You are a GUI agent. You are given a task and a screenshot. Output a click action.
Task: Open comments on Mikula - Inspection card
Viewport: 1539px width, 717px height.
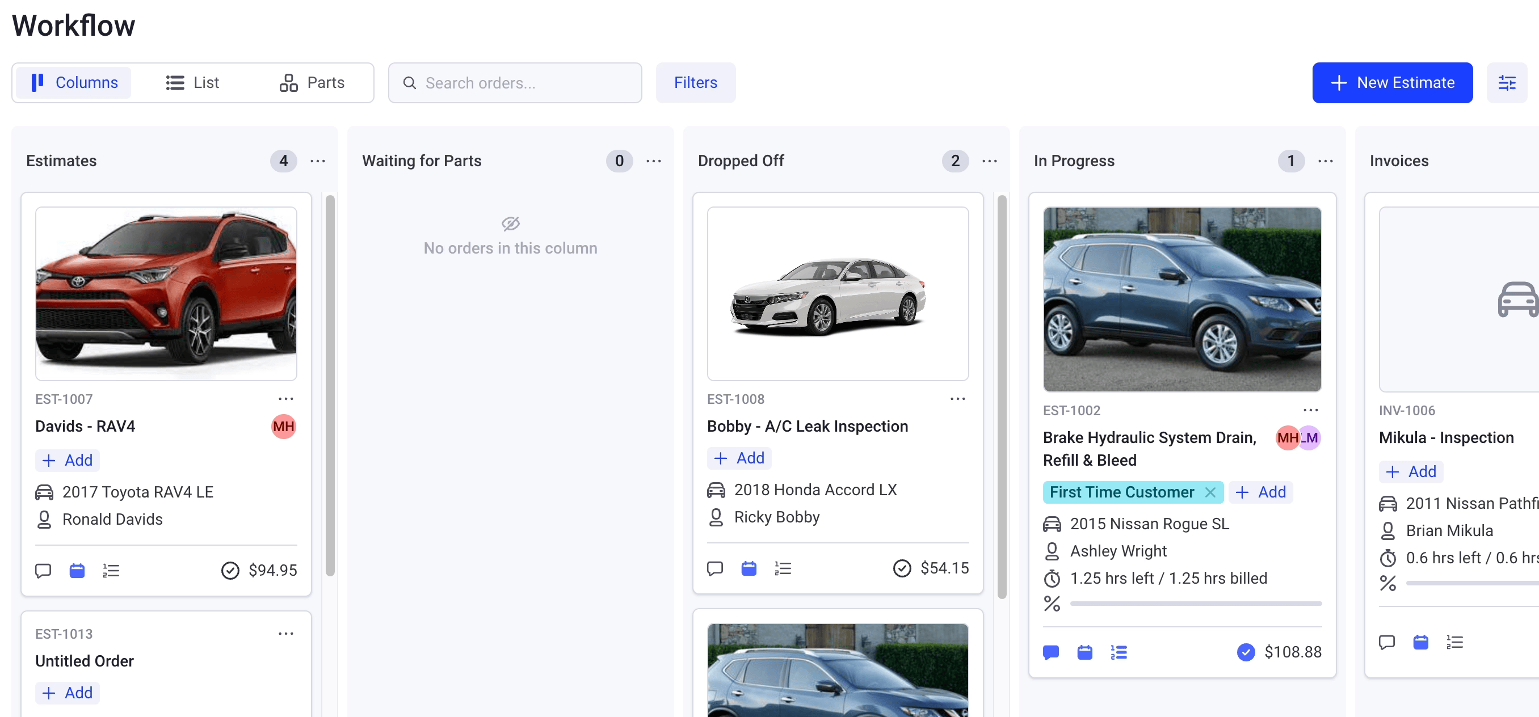pos(1387,642)
